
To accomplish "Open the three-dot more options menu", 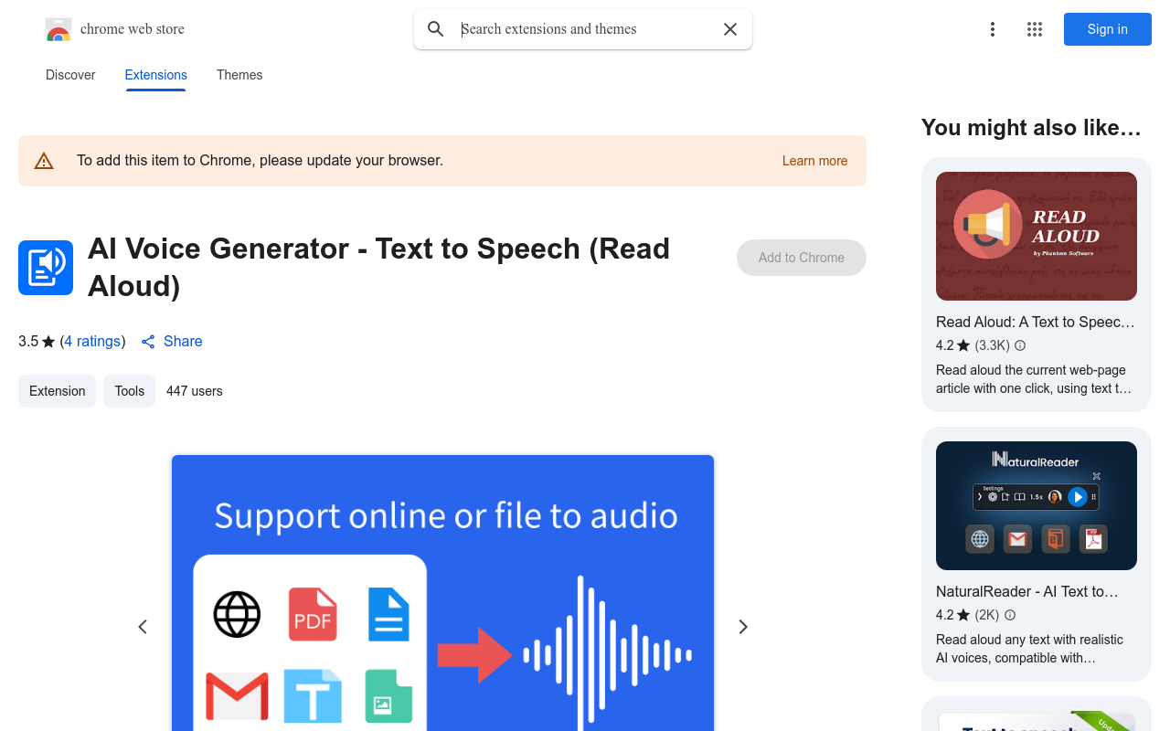I will (x=993, y=29).
